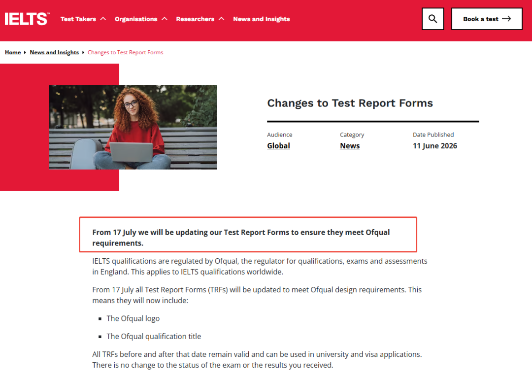Click the IELTS logo
Image resolution: width=532 pixels, height=378 pixels.
pyautogui.click(x=27, y=19)
